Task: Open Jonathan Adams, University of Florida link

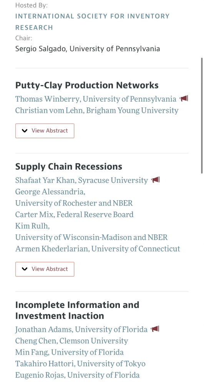Action: (81, 329)
